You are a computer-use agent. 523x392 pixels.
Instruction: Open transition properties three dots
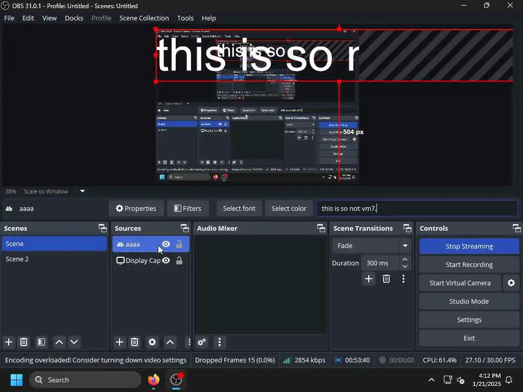tap(403, 279)
